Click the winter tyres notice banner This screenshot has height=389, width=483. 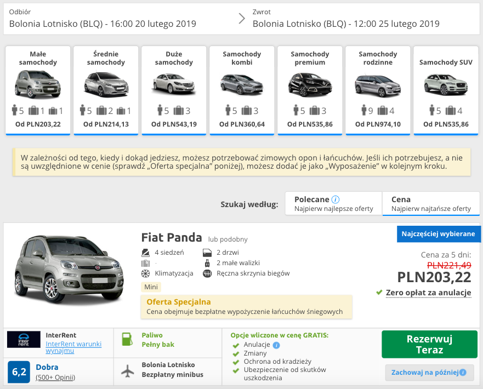tap(241, 162)
